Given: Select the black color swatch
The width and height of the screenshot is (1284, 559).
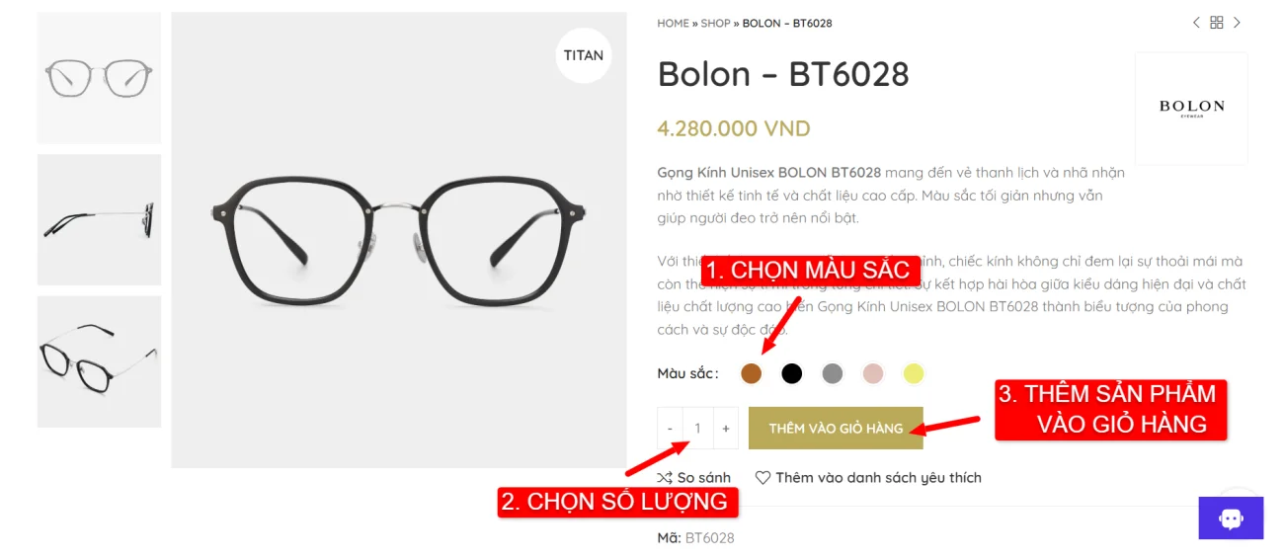Looking at the screenshot, I should point(792,373).
